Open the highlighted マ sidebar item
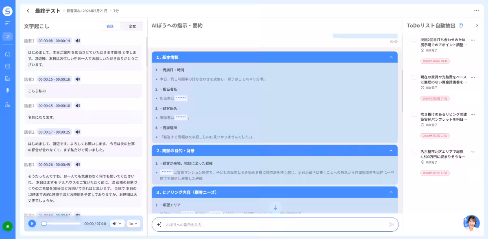Image resolution: width=488 pixels, height=239 pixels. click(7, 36)
